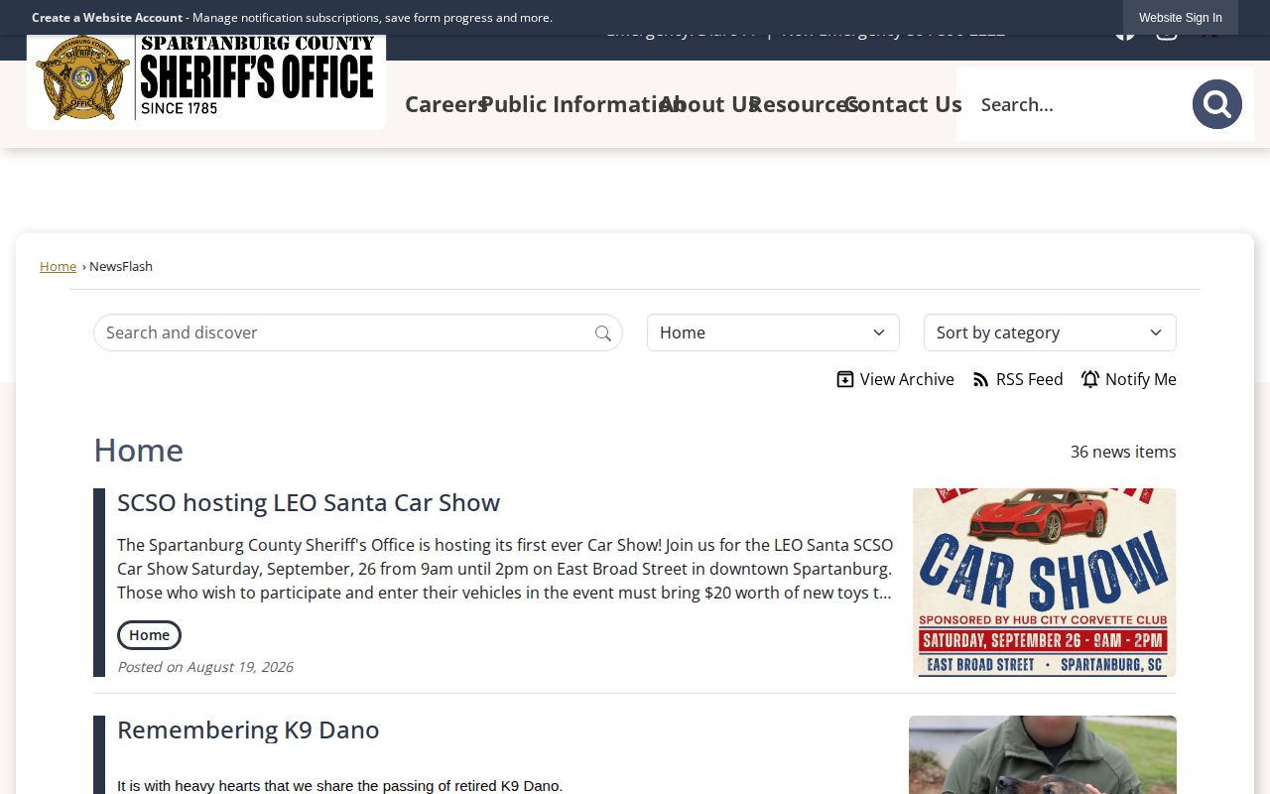Follow the Home breadcrumb link

click(x=58, y=266)
